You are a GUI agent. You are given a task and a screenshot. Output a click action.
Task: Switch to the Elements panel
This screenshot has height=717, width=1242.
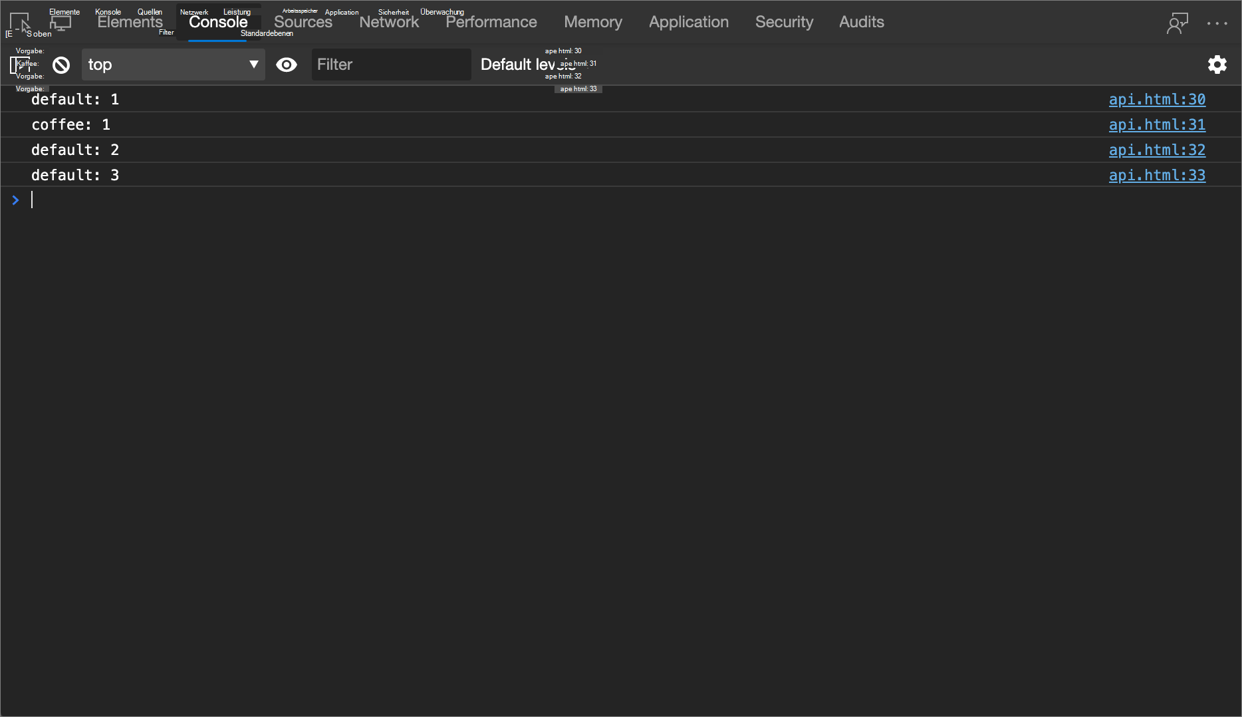[x=129, y=22]
